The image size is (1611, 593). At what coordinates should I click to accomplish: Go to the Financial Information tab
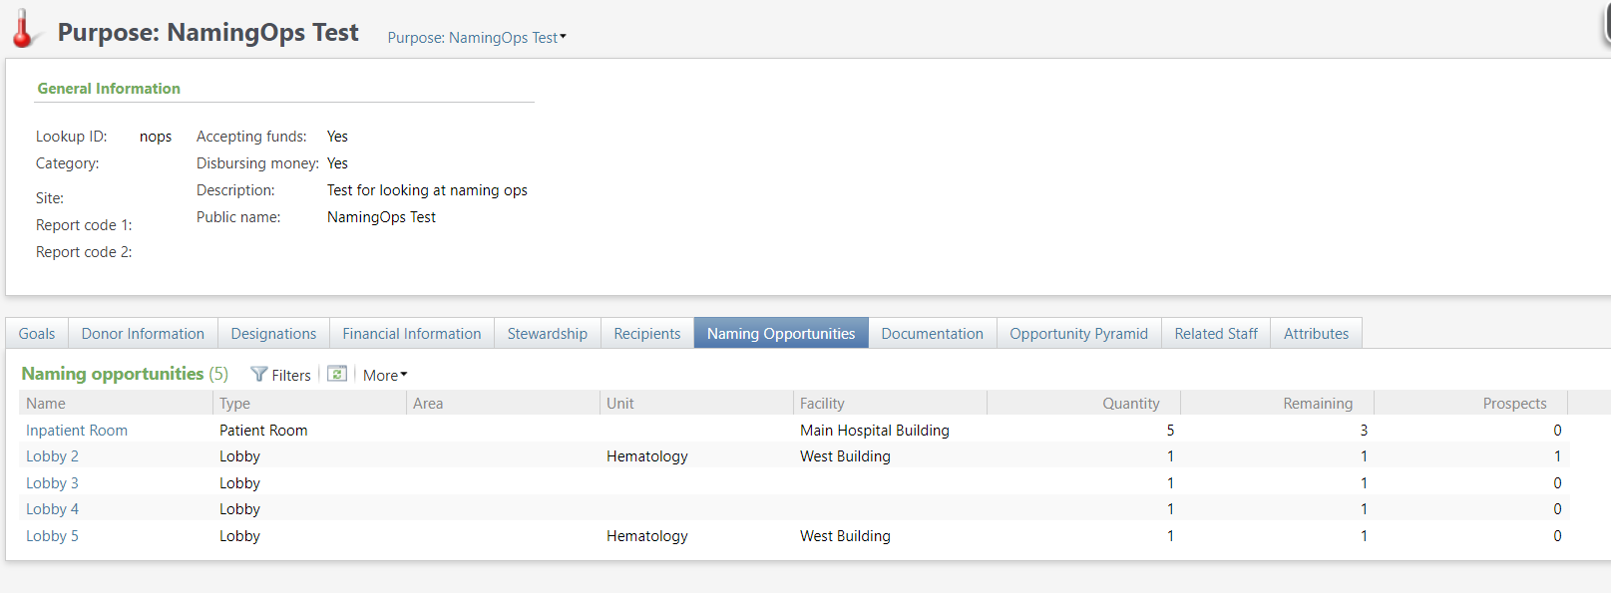(411, 334)
